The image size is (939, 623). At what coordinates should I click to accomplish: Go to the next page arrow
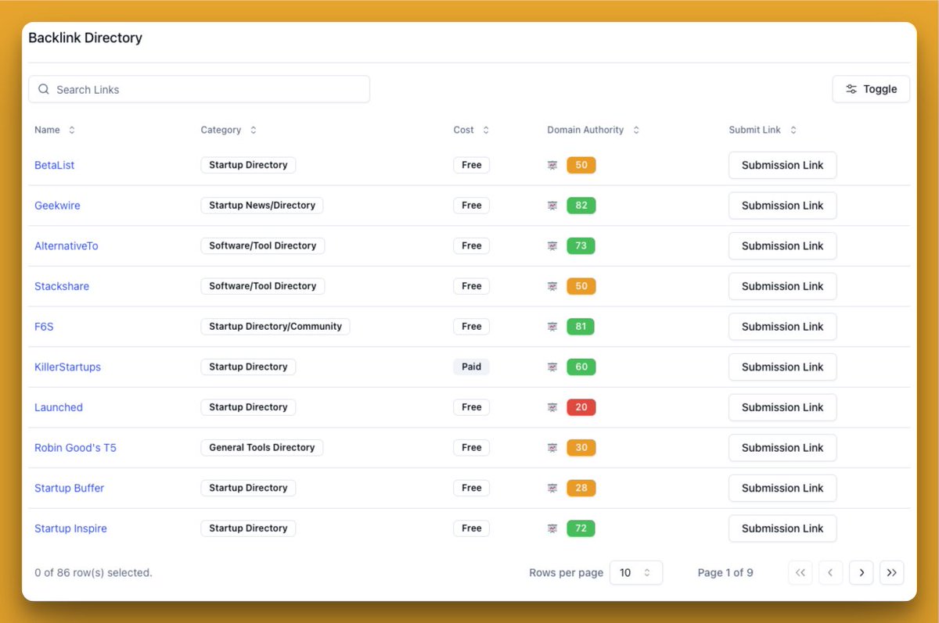tap(862, 573)
